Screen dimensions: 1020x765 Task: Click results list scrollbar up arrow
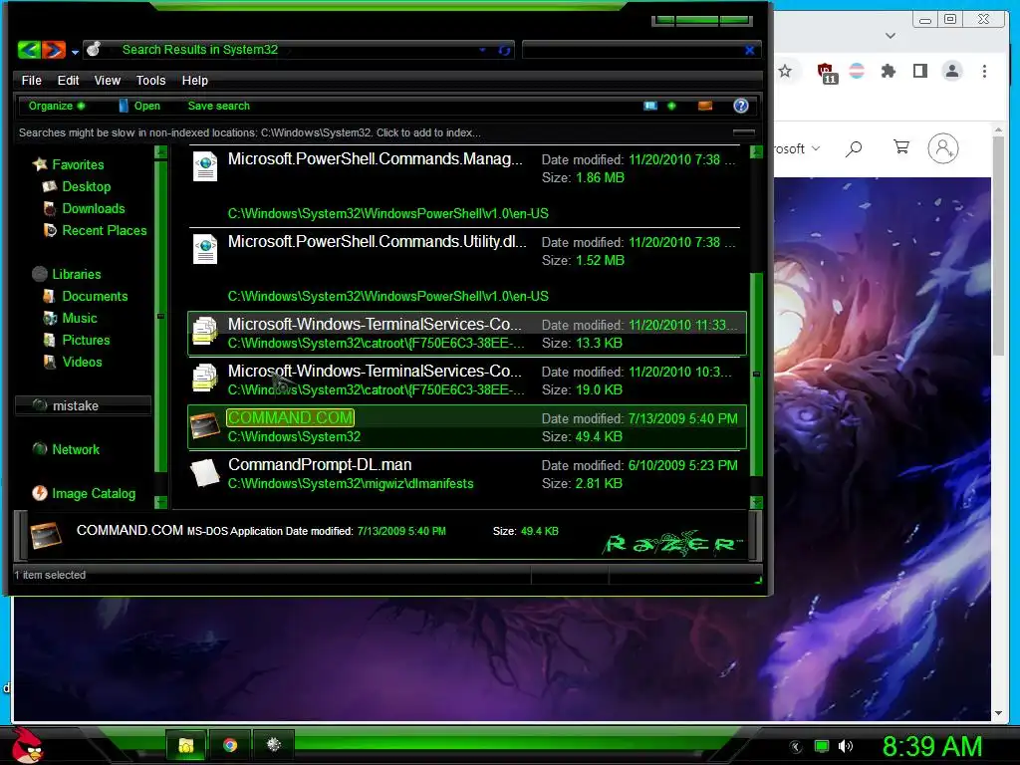(x=756, y=152)
